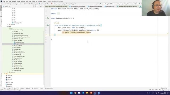This screenshot has width=170, height=95.
Task: Open the Debug tool window button
Action: pyautogui.click(x=28, y=88)
